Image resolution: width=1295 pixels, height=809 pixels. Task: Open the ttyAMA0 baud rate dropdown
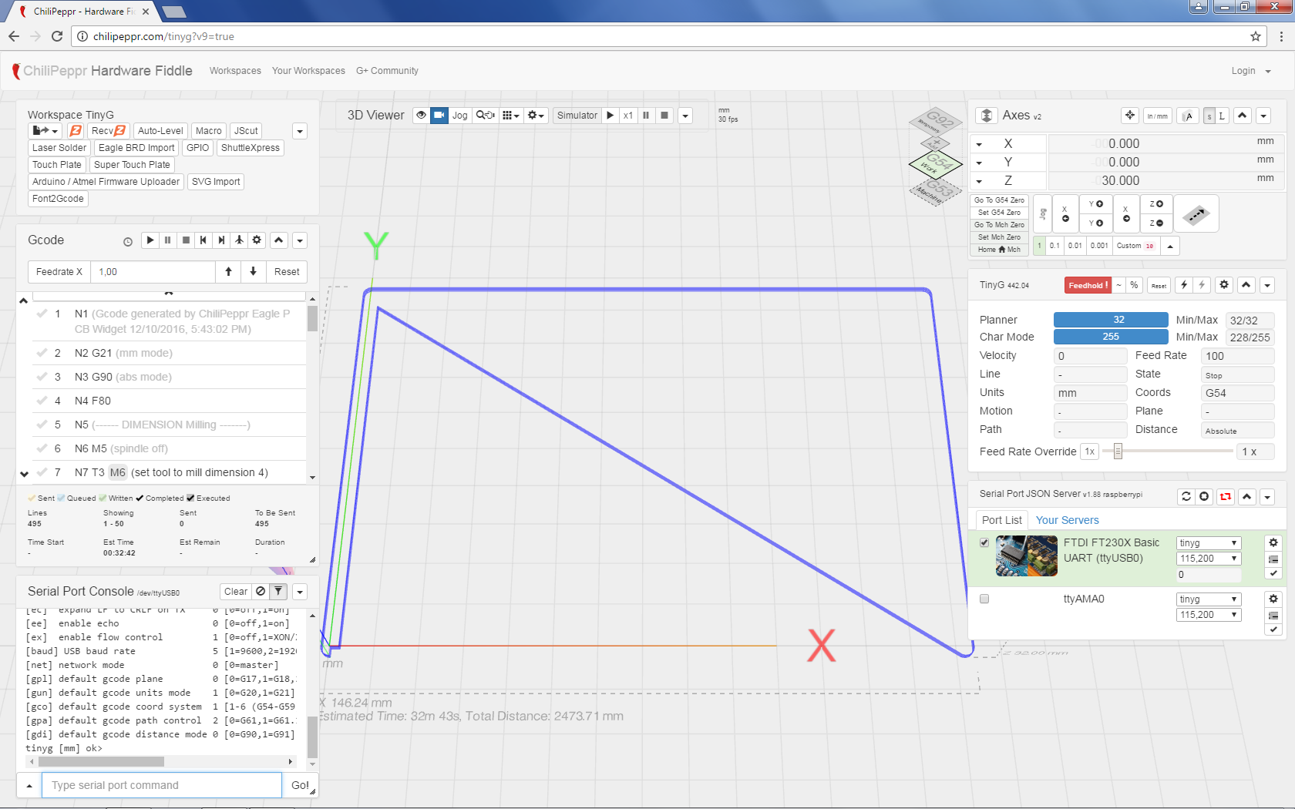coord(1208,615)
